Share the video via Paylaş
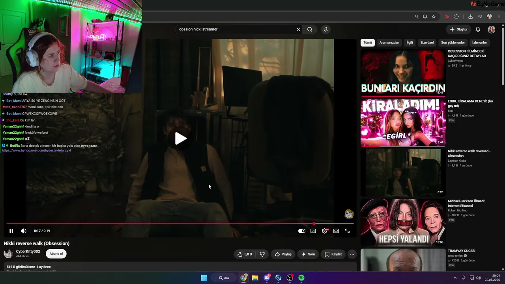505x284 pixels. pyautogui.click(x=283, y=254)
